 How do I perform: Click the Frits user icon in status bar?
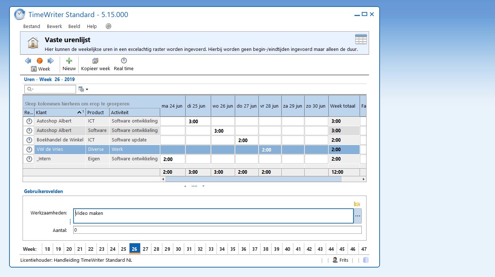click(335, 260)
